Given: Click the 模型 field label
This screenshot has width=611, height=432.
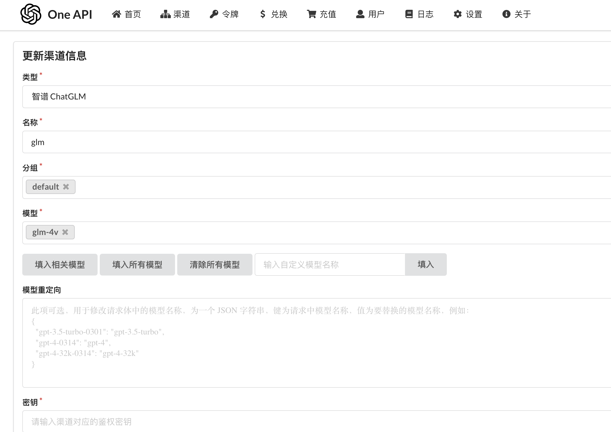Looking at the screenshot, I should coord(30,213).
